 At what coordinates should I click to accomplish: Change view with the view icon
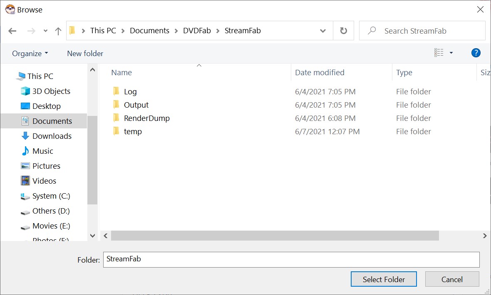pos(439,53)
